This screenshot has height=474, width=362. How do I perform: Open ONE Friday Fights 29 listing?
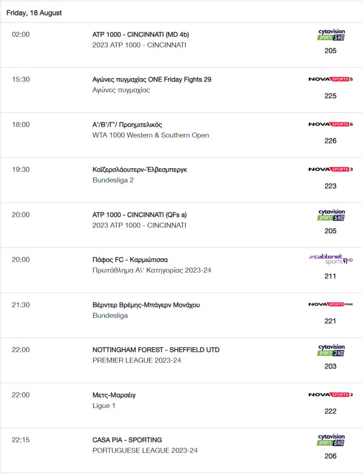(152, 79)
